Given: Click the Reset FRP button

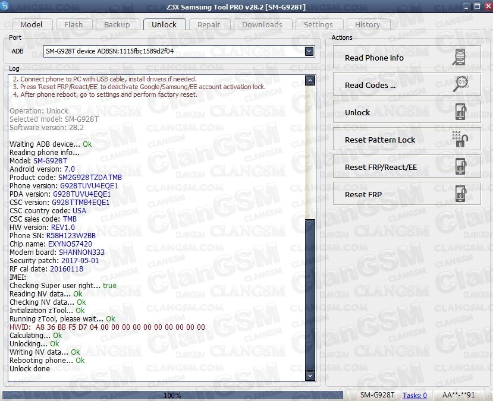Looking at the screenshot, I should [x=407, y=194].
